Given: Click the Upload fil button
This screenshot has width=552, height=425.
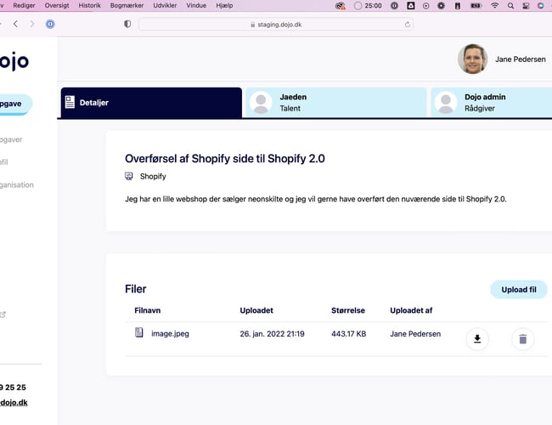Looking at the screenshot, I should (518, 290).
